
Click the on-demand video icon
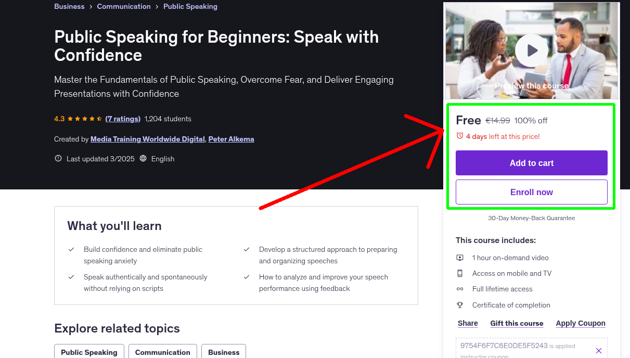point(460,257)
